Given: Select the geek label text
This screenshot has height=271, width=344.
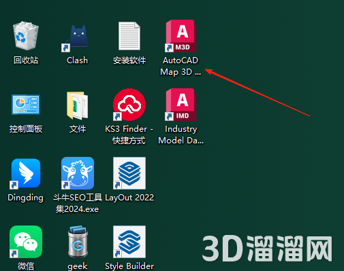Looking at the screenshot, I should pos(78,266).
